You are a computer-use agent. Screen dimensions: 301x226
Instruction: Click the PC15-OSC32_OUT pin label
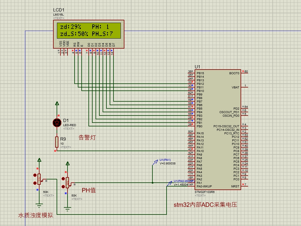[x=226, y=126]
